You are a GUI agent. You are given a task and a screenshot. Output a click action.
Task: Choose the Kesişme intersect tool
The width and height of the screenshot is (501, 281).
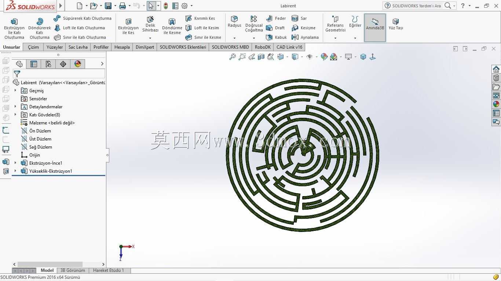303,28
